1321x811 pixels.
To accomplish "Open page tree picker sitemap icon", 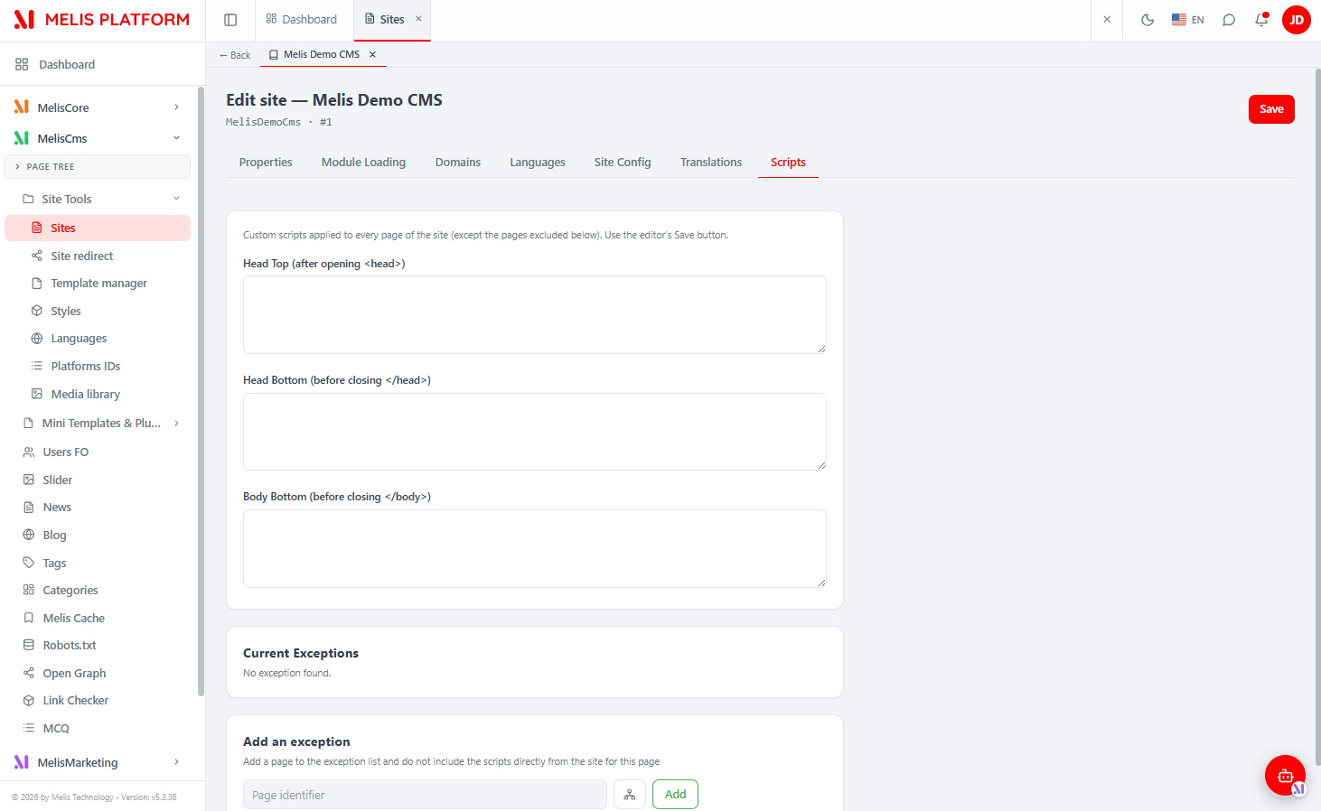I will point(630,795).
